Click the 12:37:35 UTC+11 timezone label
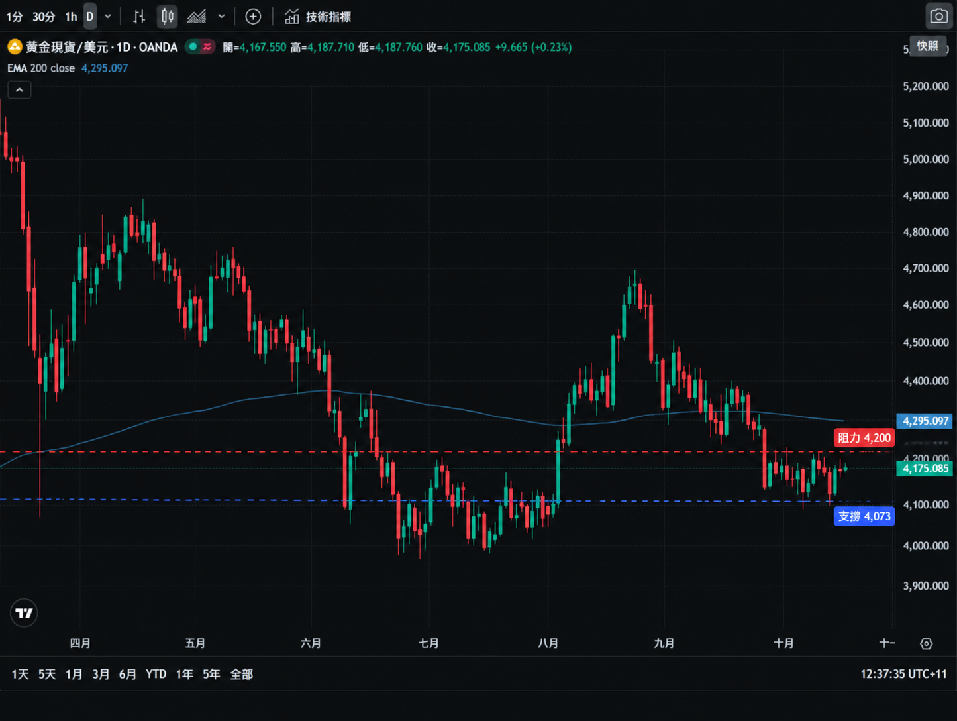 point(903,674)
